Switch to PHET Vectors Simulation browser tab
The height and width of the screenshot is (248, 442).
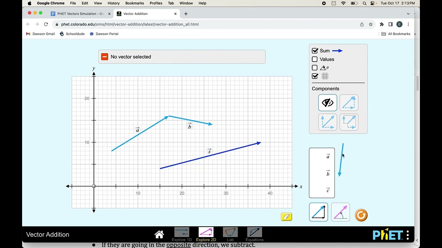click(x=81, y=14)
